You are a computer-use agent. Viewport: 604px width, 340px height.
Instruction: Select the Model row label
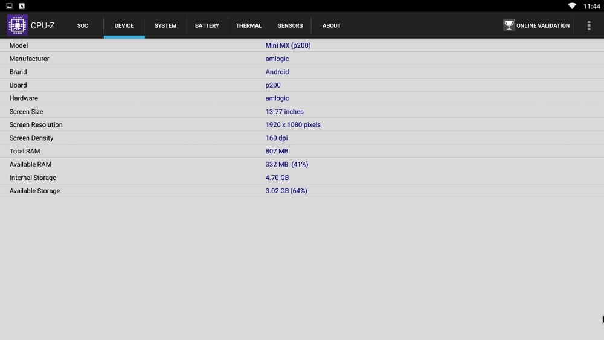(19, 45)
